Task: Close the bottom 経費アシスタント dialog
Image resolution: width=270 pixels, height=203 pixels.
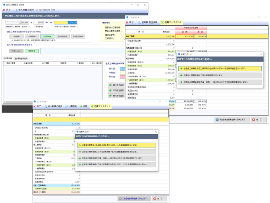Action: 156,132
